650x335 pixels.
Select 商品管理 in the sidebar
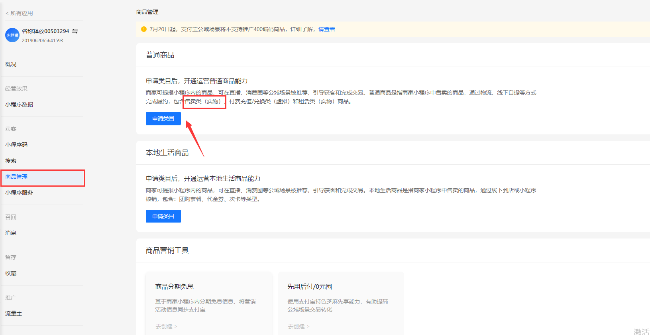tap(16, 177)
